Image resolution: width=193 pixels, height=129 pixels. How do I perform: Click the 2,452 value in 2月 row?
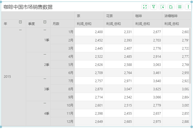[x=99, y=40]
